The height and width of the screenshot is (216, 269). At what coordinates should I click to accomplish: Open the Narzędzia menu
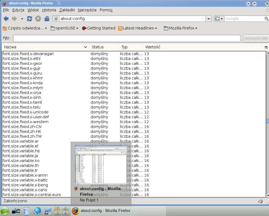[87, 10]
